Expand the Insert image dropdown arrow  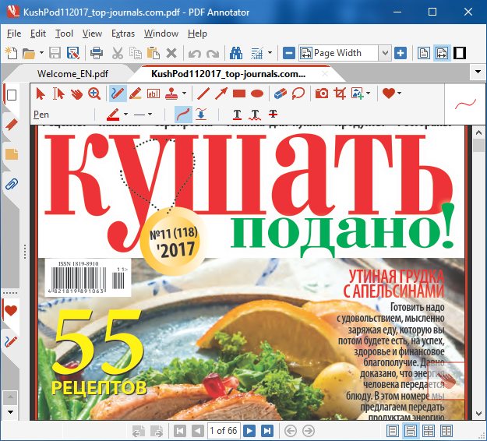[x=369, y=93]
